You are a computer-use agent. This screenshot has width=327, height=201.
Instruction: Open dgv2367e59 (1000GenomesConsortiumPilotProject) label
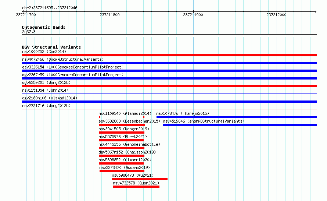click(x=73, y=75)
